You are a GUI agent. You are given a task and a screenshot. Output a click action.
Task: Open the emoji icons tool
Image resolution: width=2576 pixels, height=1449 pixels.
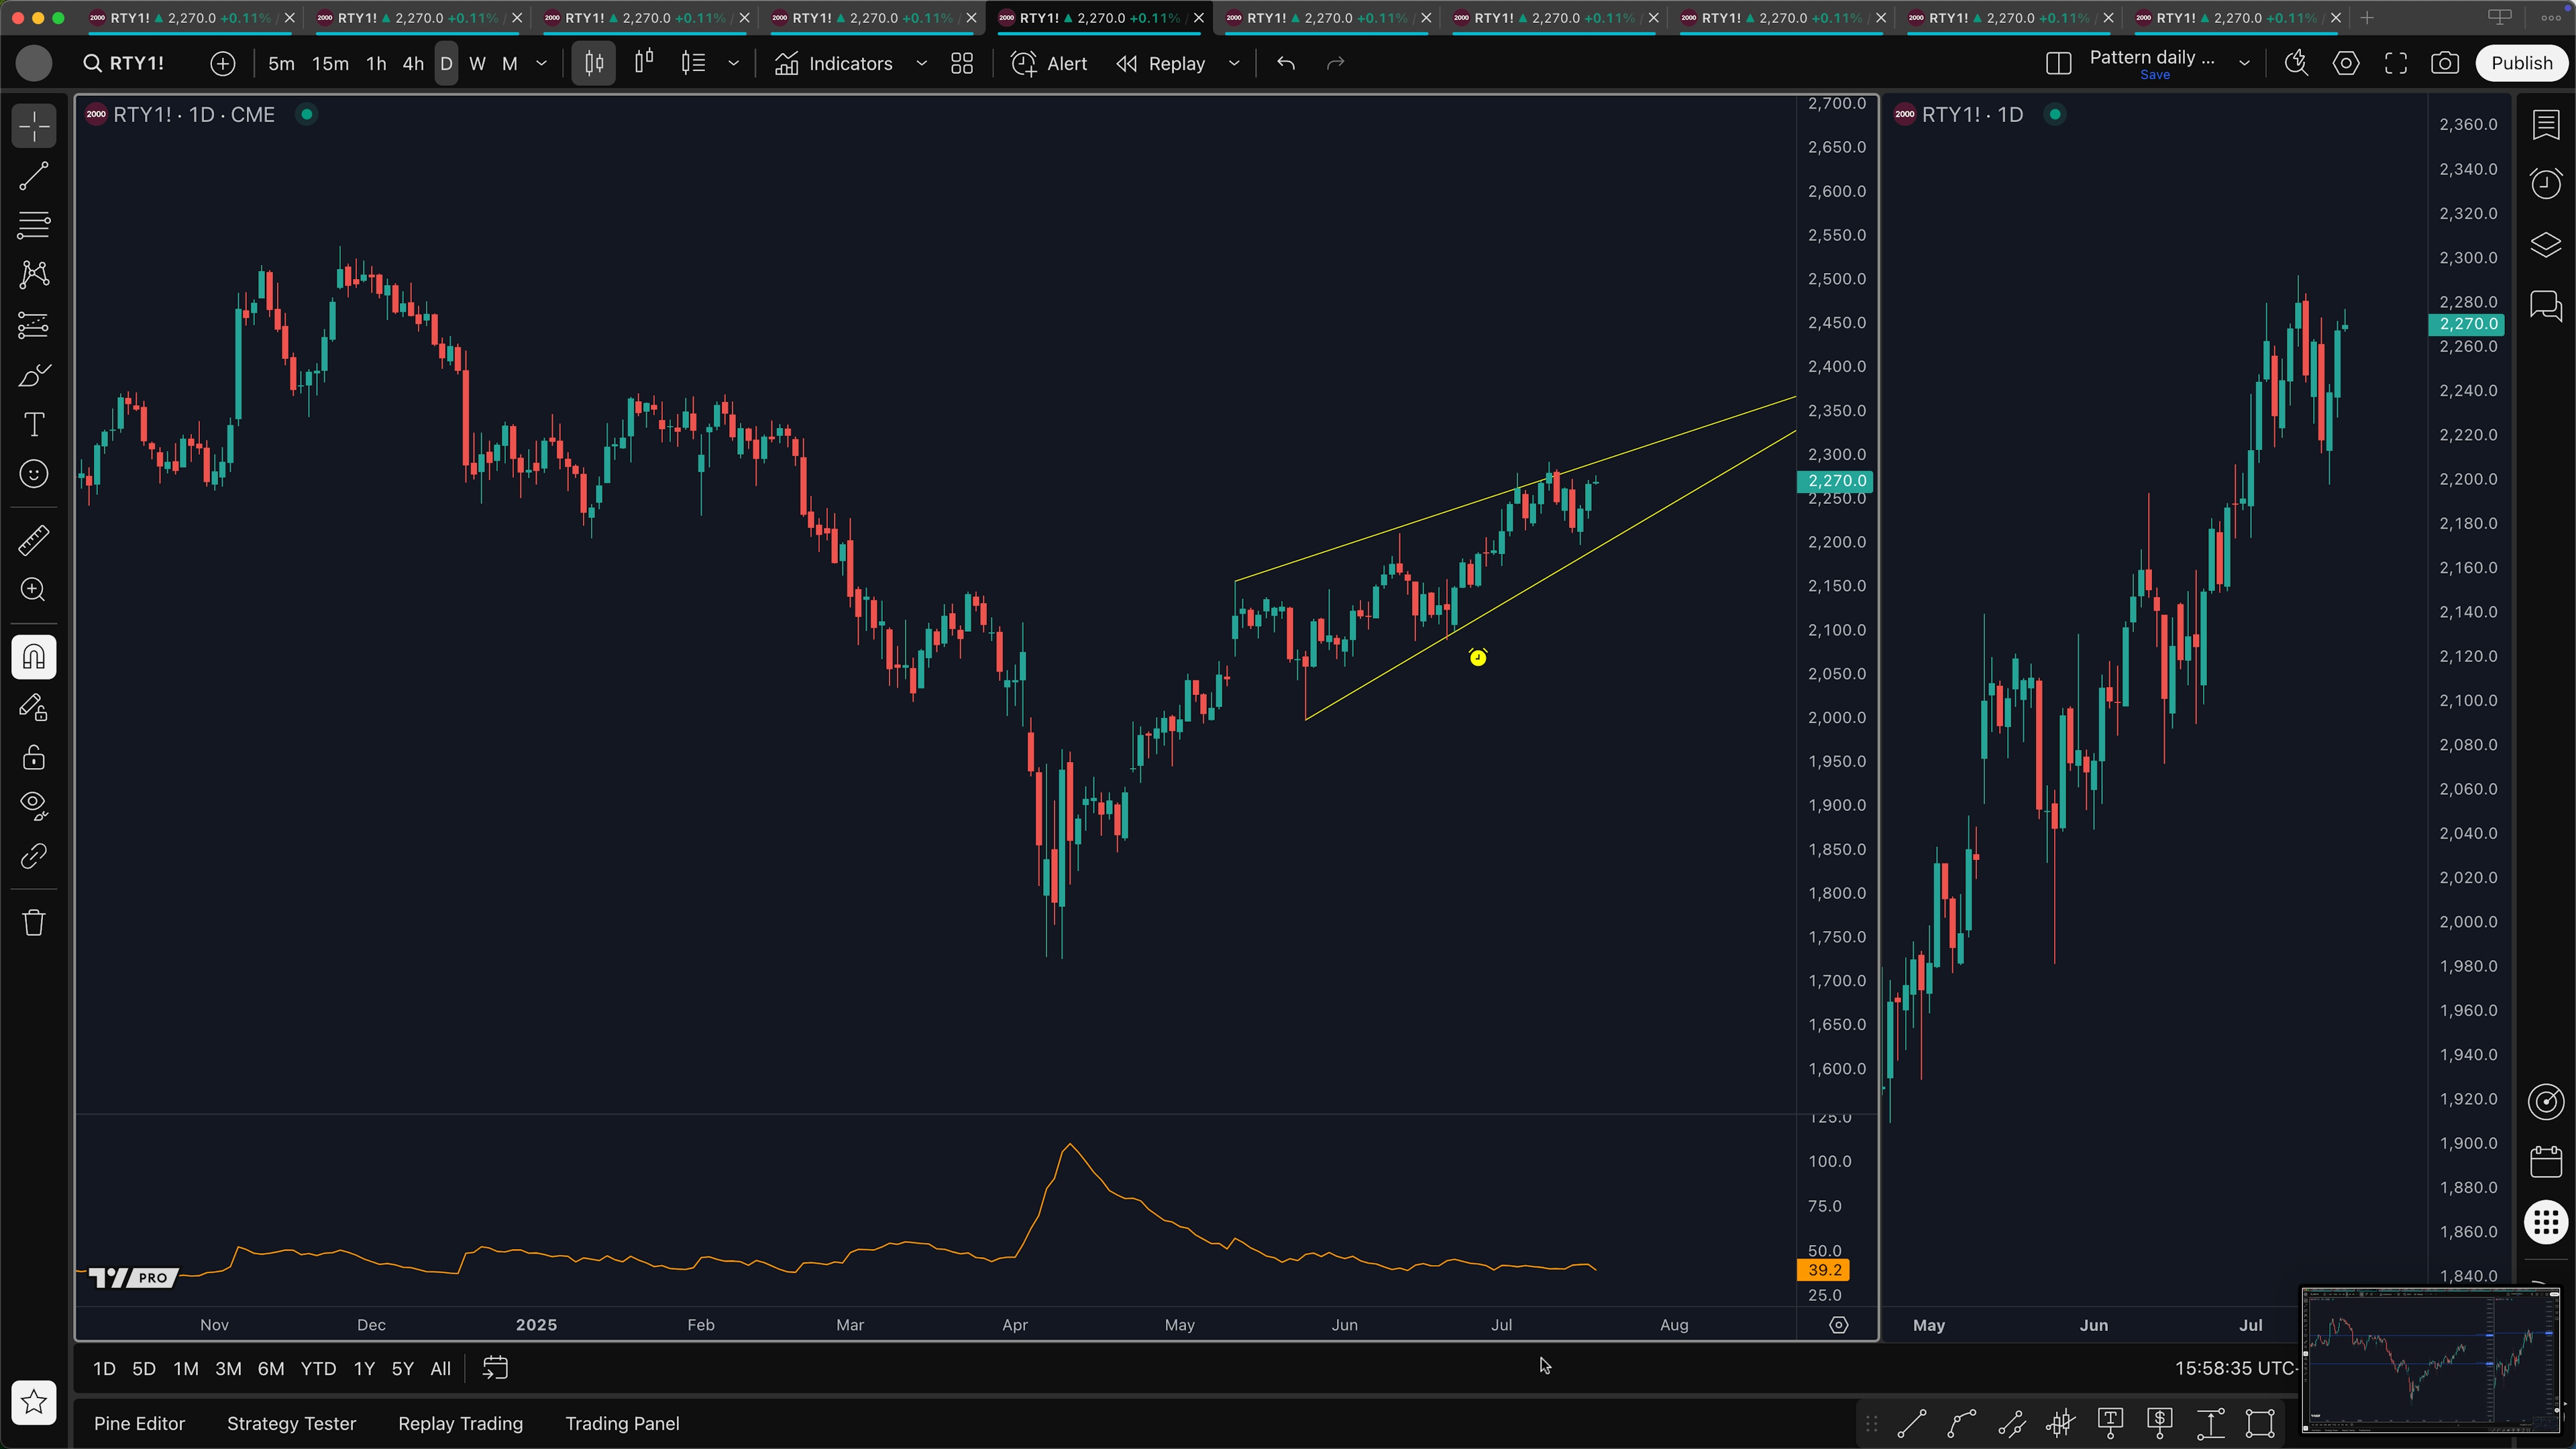pos(34,474)
